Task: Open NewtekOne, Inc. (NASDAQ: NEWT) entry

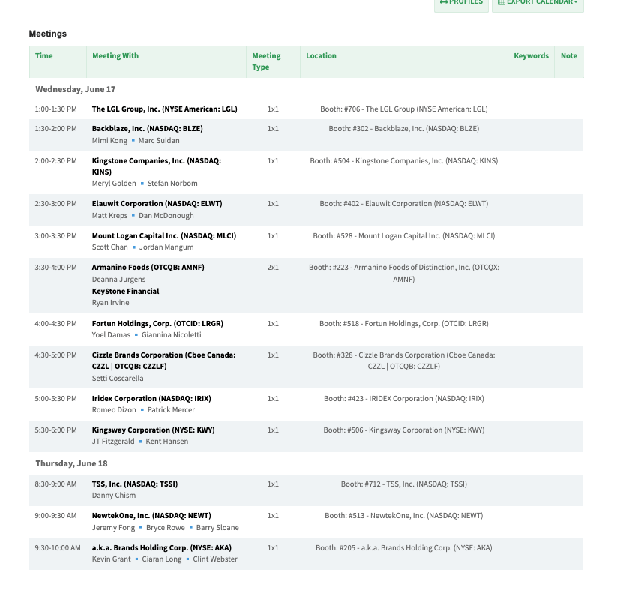Action: tap(151, 515)
